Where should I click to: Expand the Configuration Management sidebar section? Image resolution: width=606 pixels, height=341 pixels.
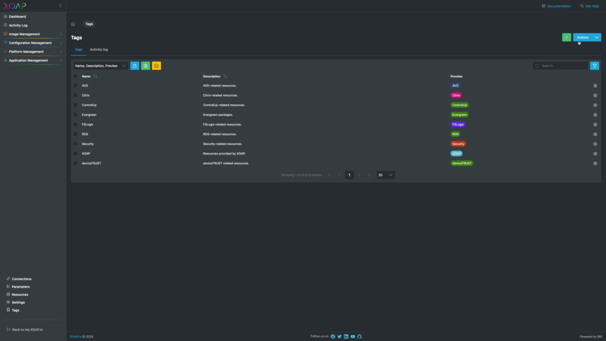point(33,43)
